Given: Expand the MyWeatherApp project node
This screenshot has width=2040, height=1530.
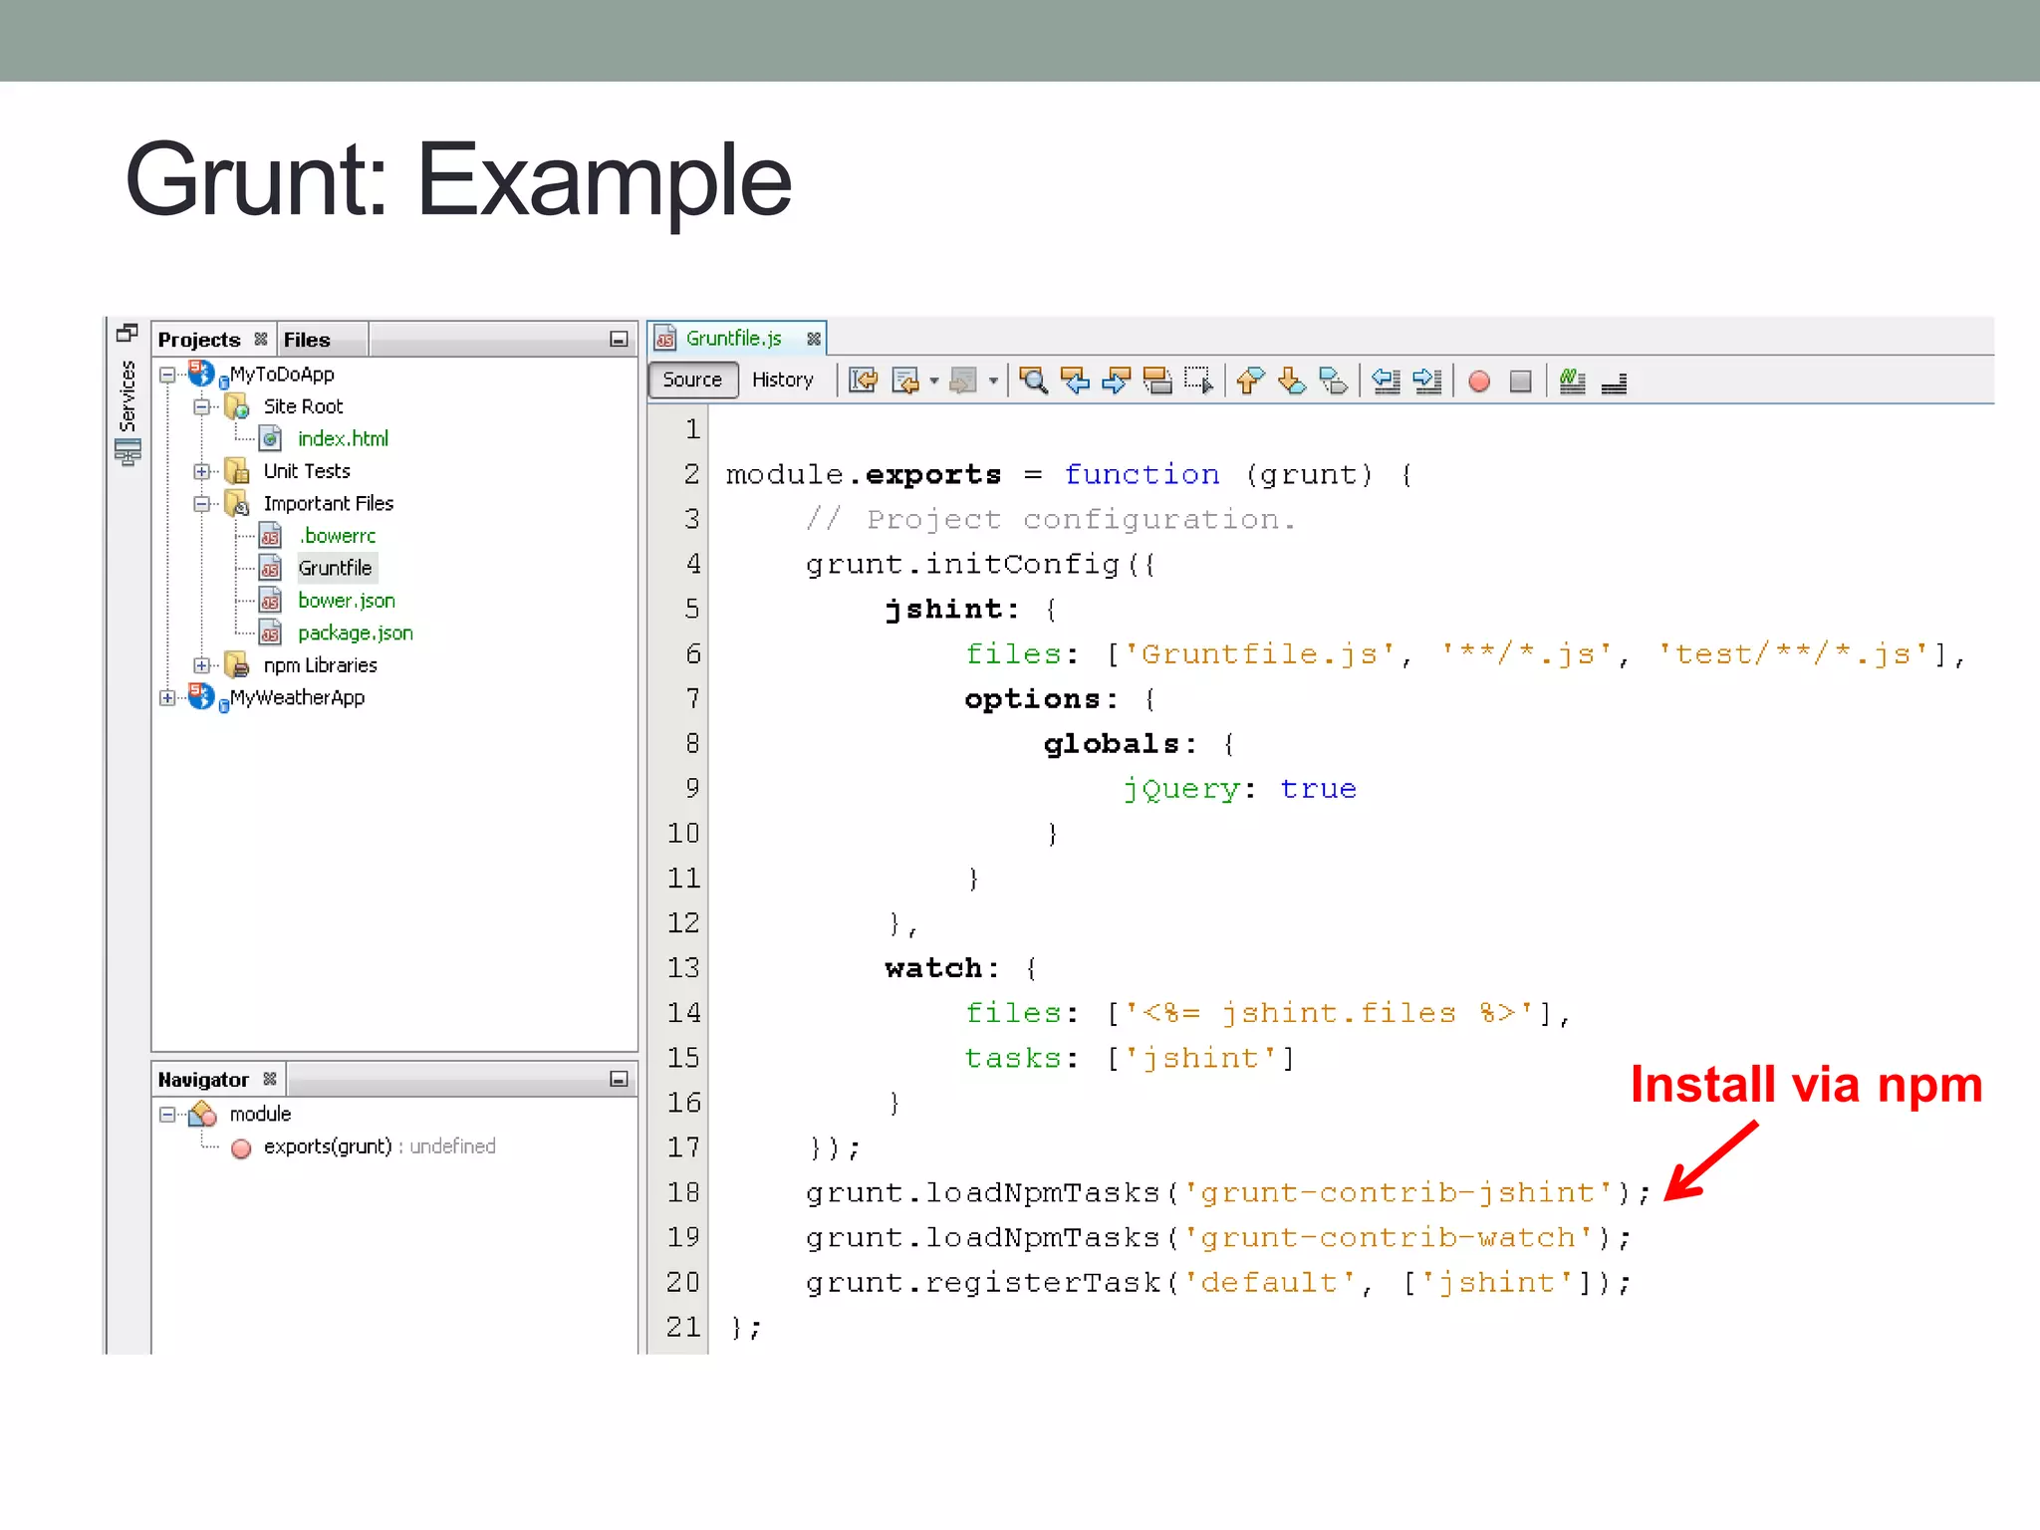Looking at the screenshot, I should tap(167, 697).
